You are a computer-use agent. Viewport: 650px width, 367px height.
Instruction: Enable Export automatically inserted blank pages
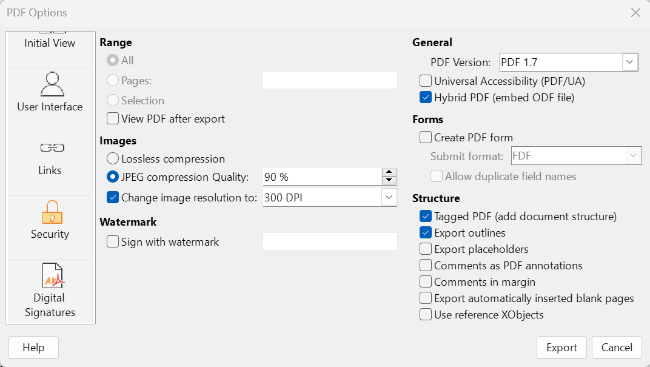coord(426,298)
